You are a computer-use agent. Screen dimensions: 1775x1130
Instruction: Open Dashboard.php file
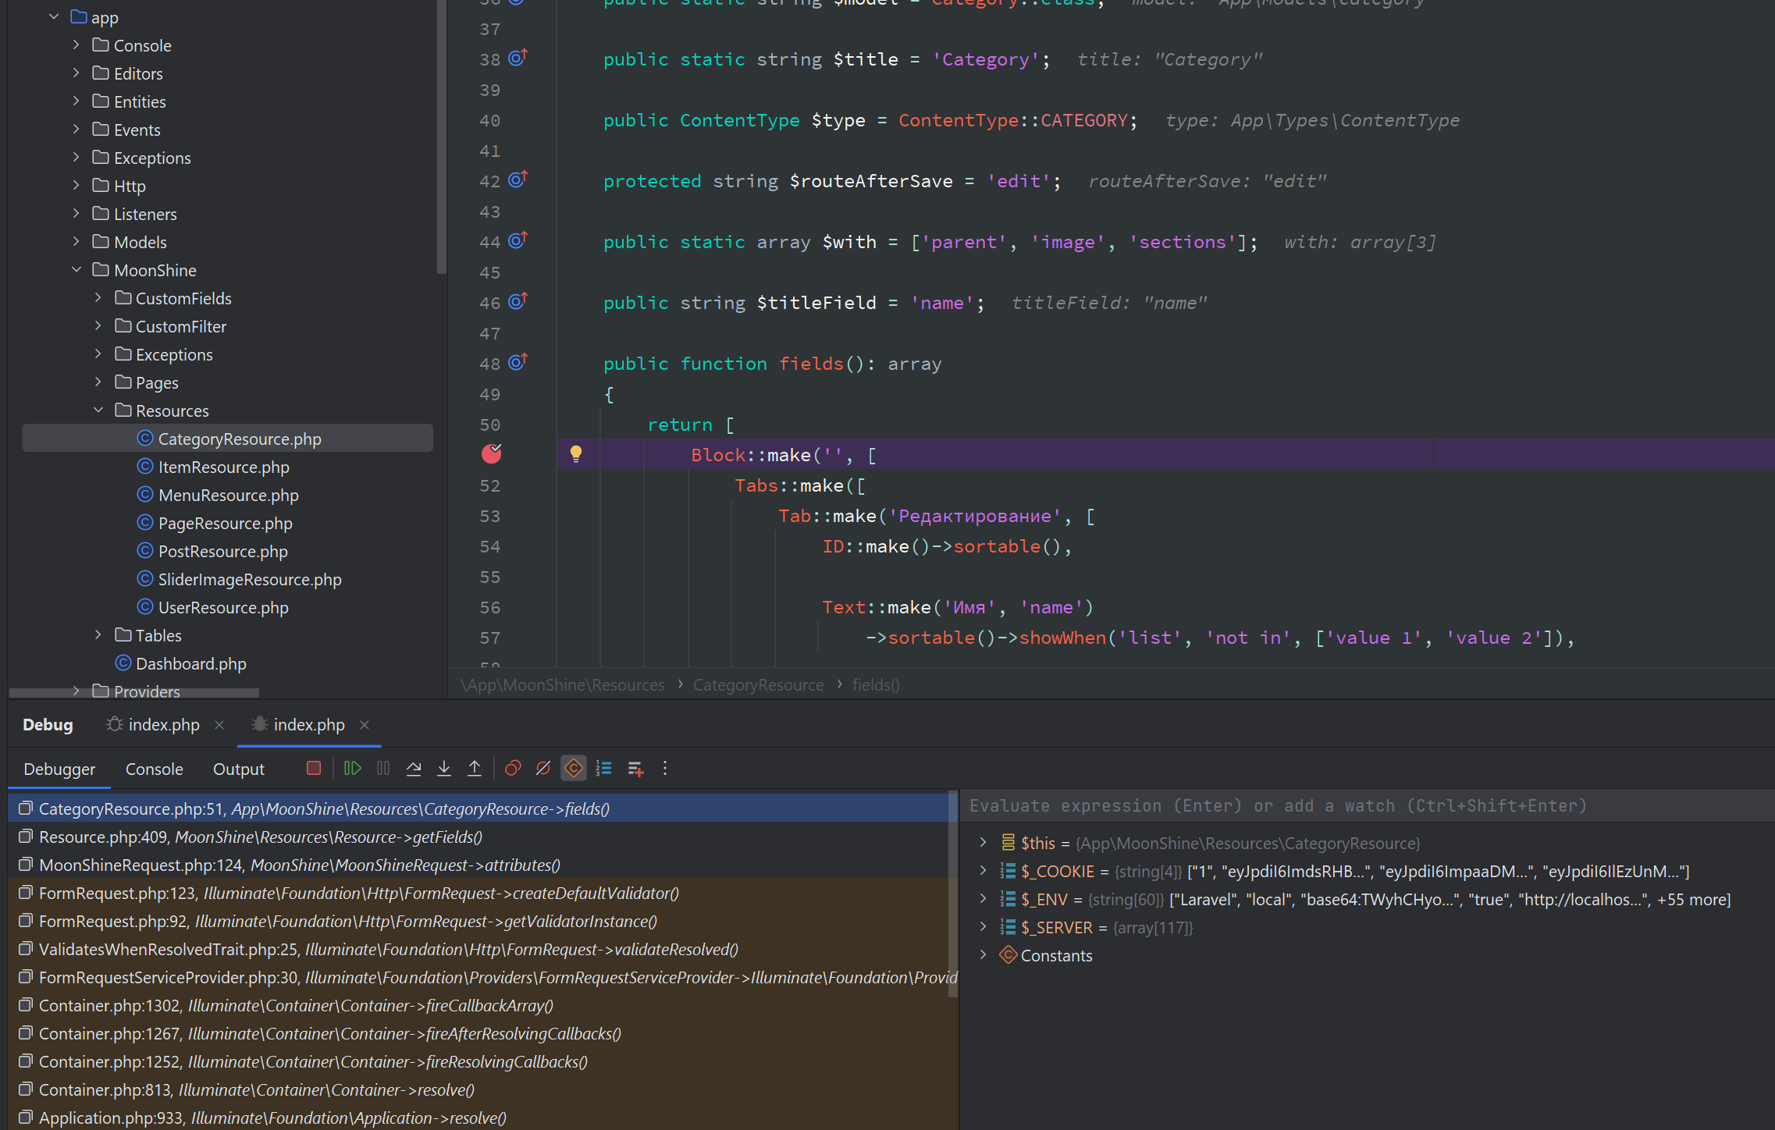pos(190,663)
